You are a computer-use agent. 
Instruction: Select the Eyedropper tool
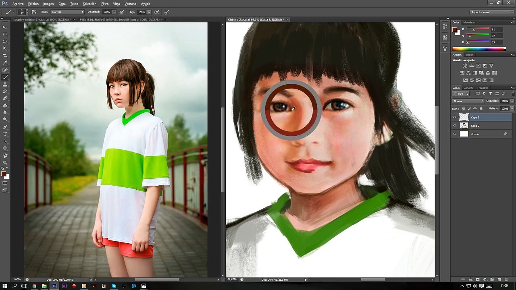coord(5,63)
